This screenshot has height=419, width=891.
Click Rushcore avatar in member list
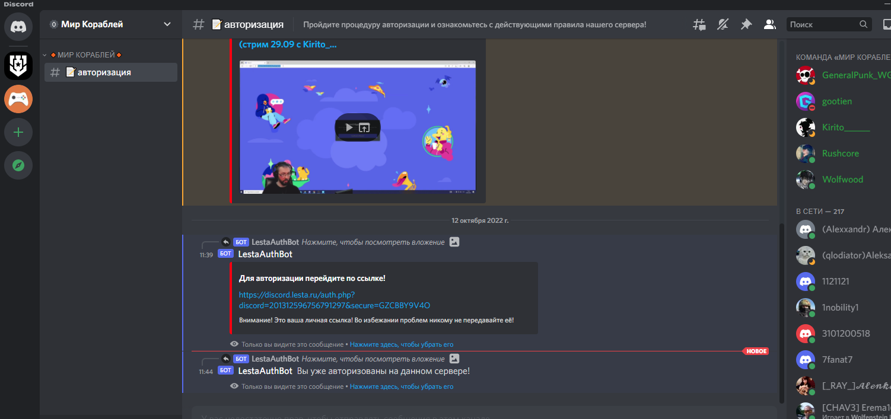pos(806,153)
